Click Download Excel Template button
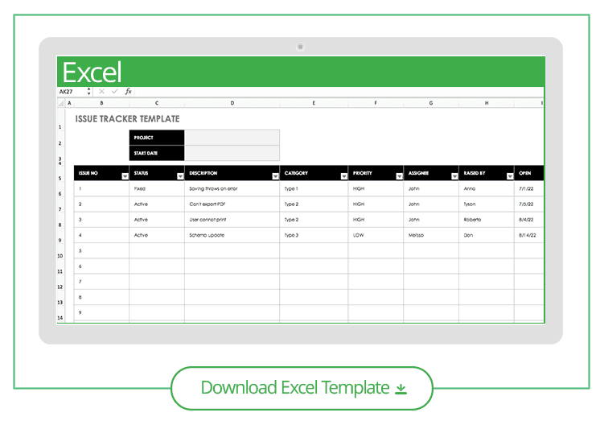The width and height of the screenshot is (600, 425). 302,388
